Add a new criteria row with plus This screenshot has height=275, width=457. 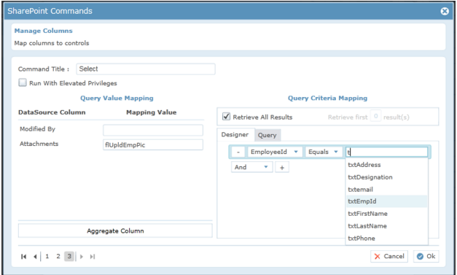pyautogui.click(x=282, y=167)
